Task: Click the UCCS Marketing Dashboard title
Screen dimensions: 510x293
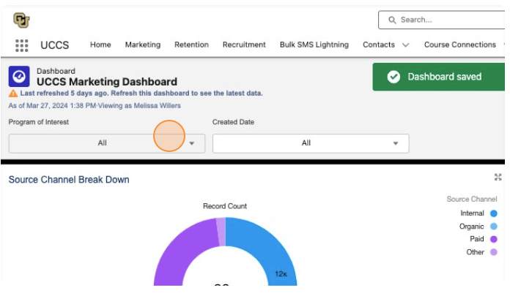Action: [x=107, y=82]
